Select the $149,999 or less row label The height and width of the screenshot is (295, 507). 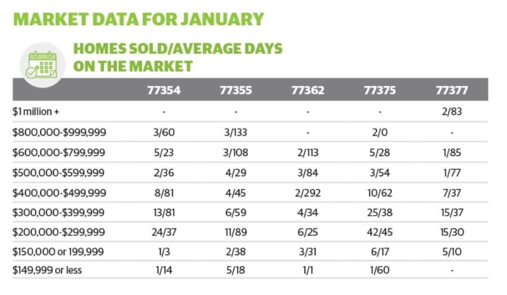tap(47, 270)
